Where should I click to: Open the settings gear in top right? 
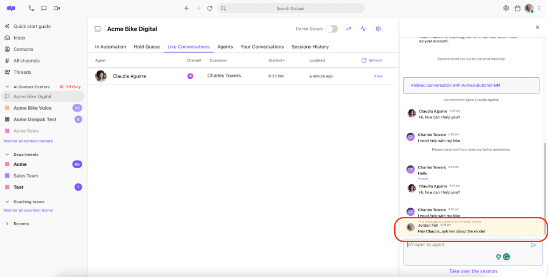pyautogui.click(x=506, y=8)
